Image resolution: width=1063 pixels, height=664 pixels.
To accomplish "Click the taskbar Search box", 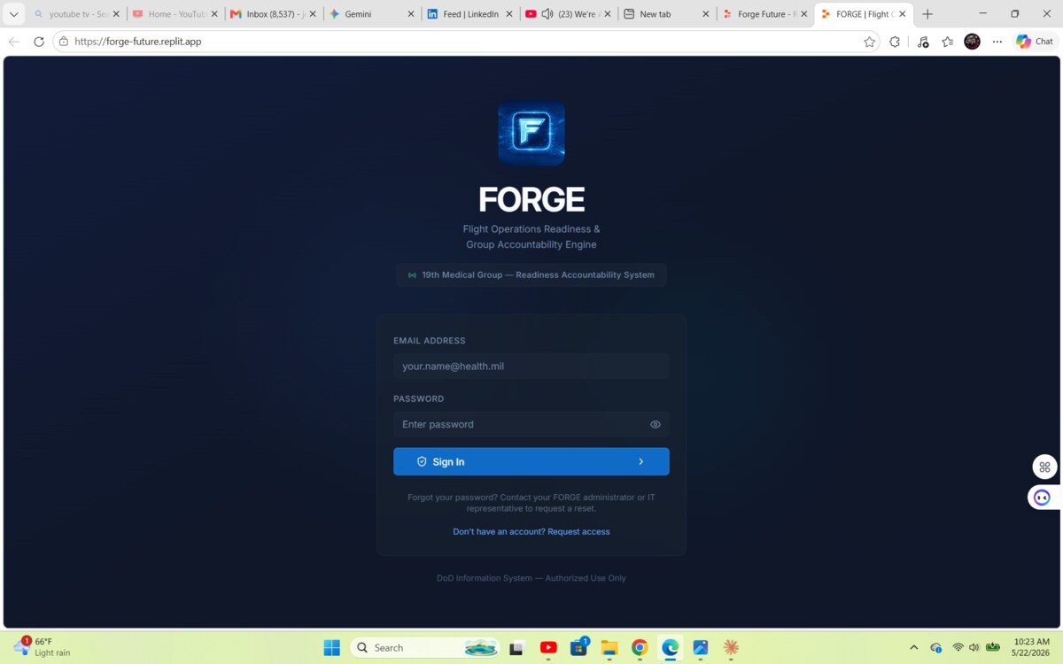I will point(425,647).
